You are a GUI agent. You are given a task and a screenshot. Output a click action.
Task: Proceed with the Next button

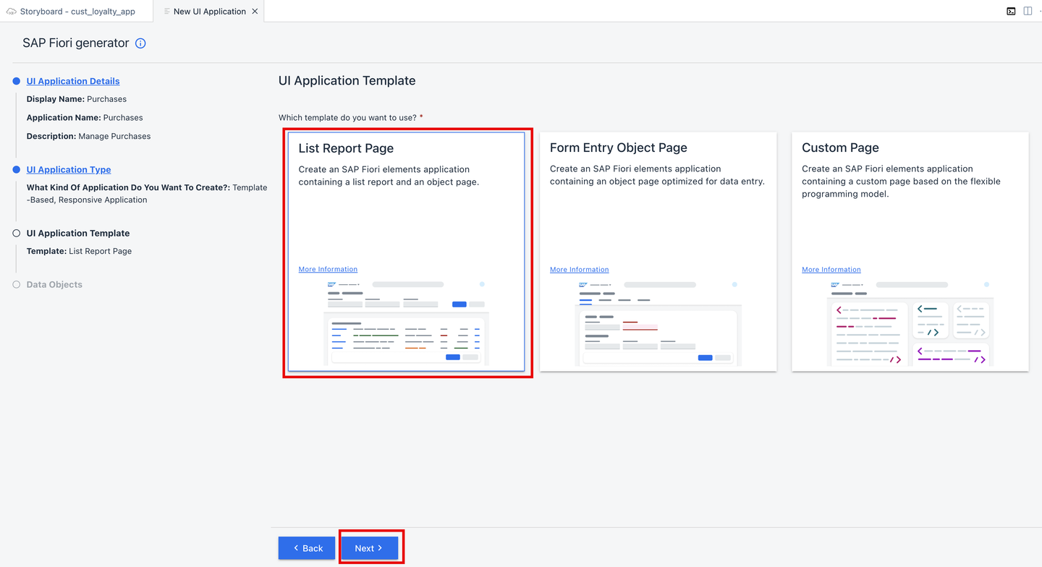point(369,548)
